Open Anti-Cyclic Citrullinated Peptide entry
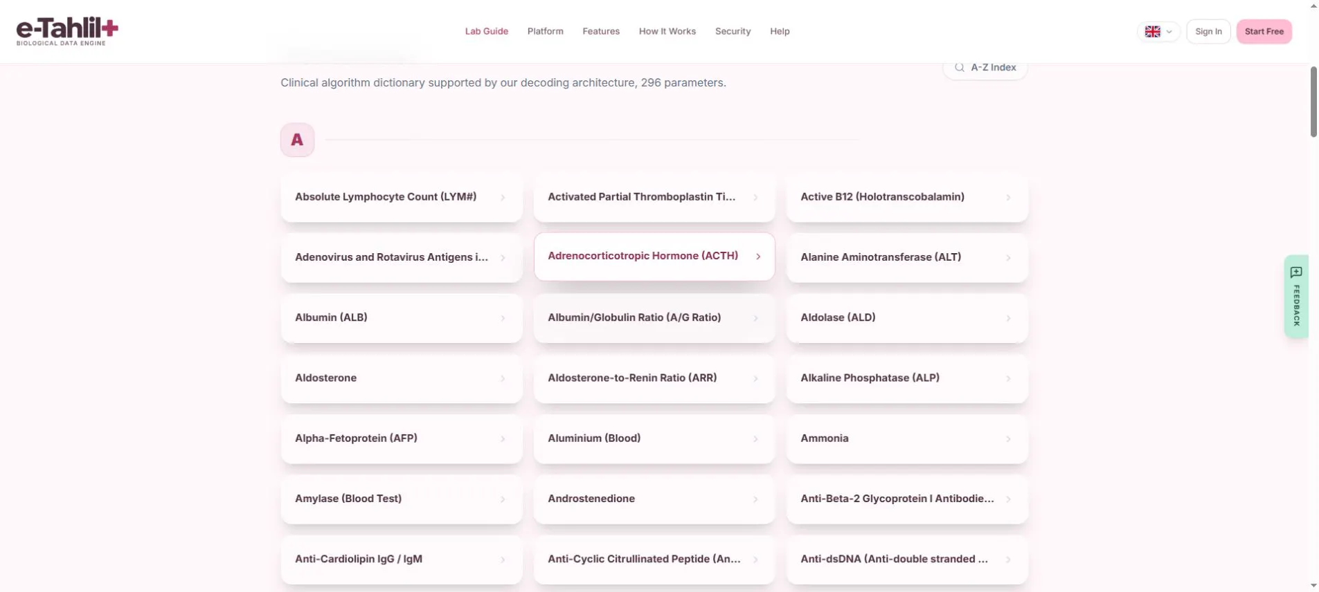Screen dimensions: 1319x592 click(x=654, y=559)
